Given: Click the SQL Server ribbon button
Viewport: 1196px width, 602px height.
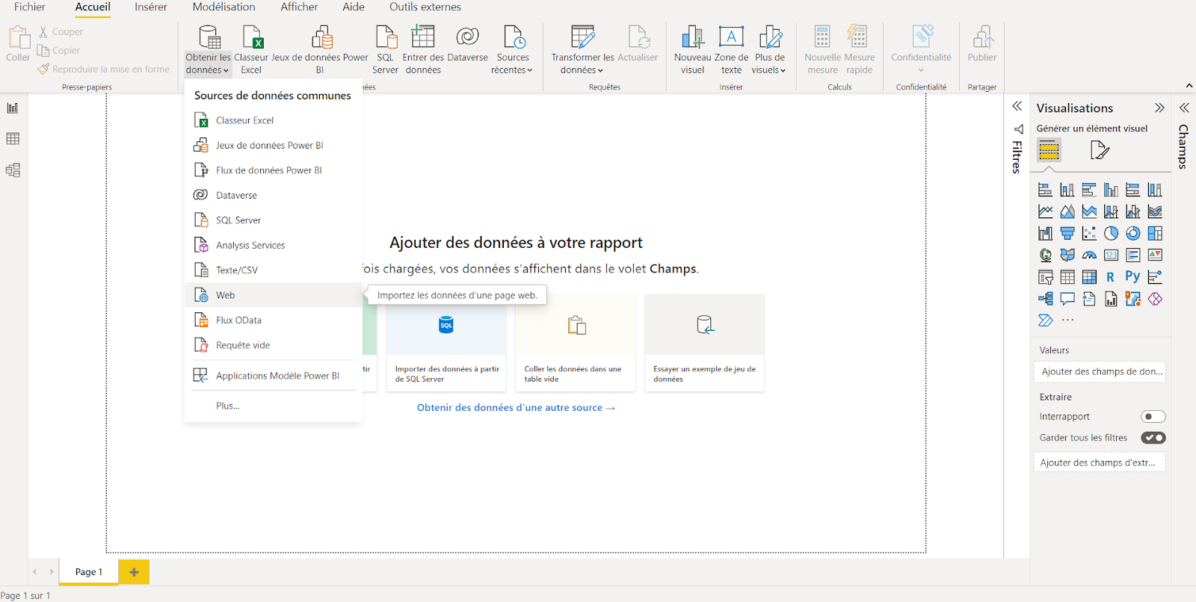Looking at the screenshot, I should click(385, 50).
